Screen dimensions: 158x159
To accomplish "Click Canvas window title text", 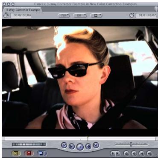I will pyautogui.click(x=85, y=4).
